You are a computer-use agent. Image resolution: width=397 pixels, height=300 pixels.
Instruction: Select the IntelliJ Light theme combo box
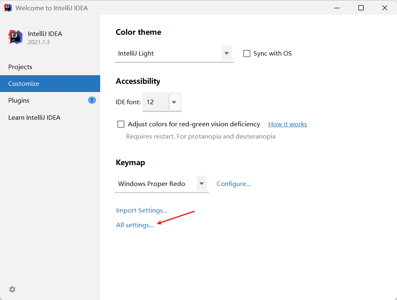tap(168, 54)
